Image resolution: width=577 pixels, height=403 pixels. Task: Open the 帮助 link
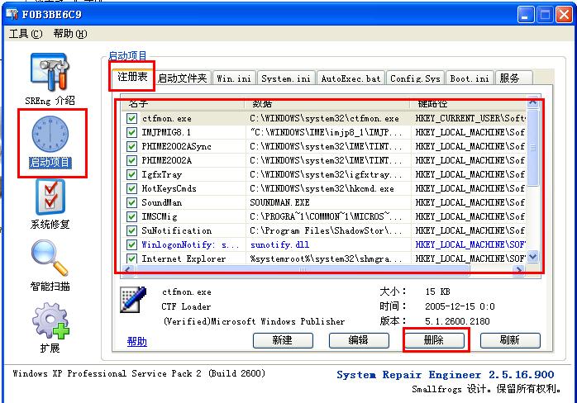136,341
